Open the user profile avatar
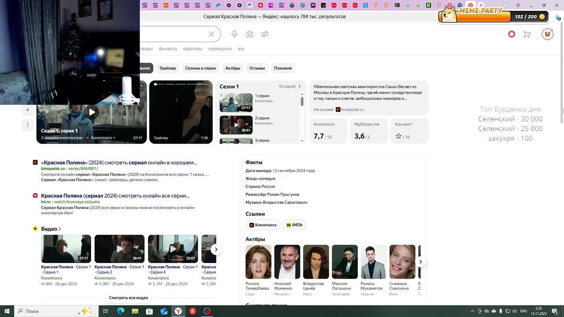564x317 pixels. tap(547, 34)
